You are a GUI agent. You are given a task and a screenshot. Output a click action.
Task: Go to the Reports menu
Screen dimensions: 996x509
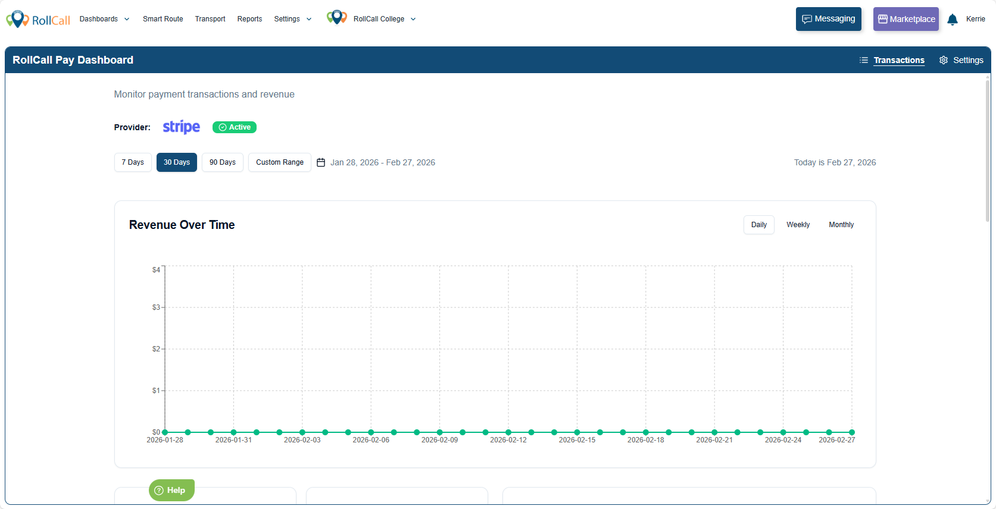249,19
